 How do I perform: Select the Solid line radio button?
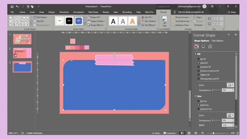click(x=198, y=105)
